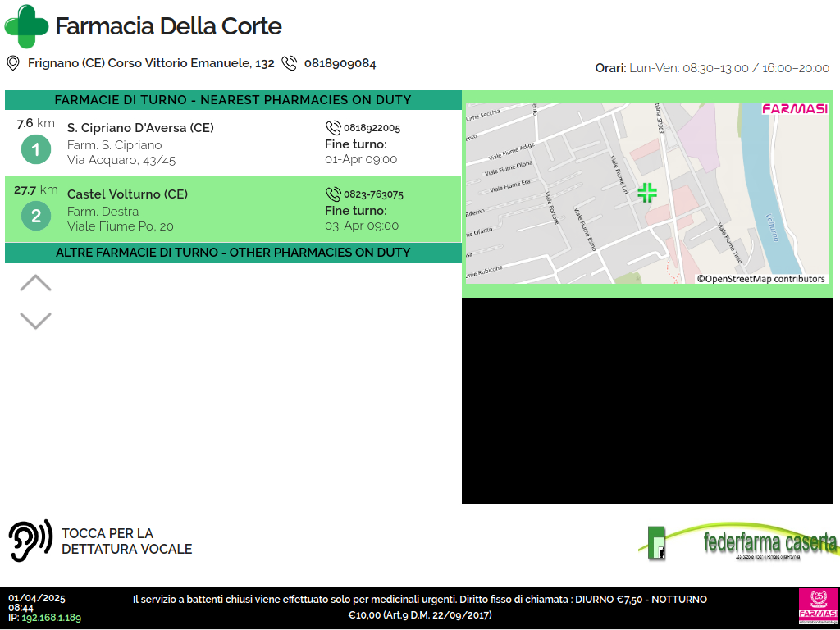Tap Tocca per la Dettatura Vocale
This screenshot has width=840, height=630.
click(x=126, y=541)
